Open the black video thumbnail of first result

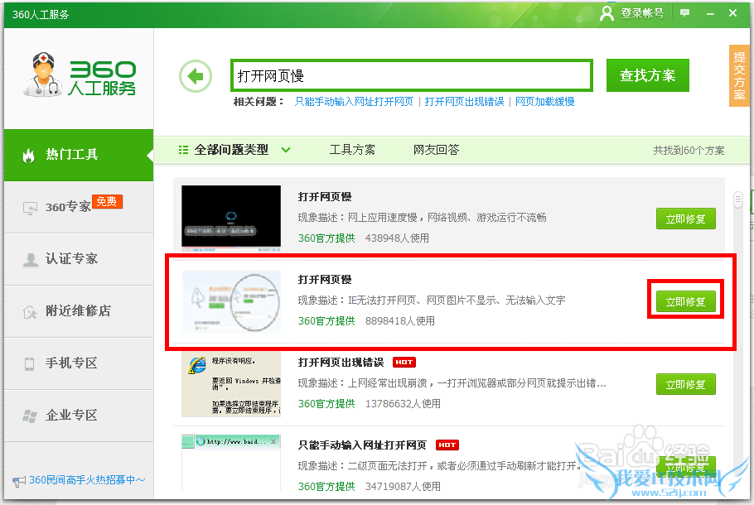pyautogui.click(x=231, y=219)
